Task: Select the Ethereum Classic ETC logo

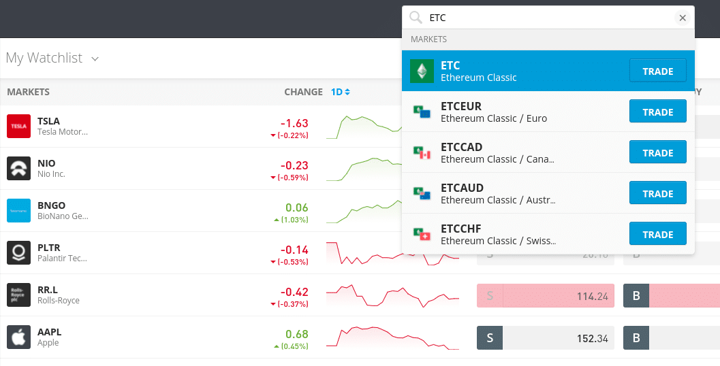Action: click(x=422, y=71)
